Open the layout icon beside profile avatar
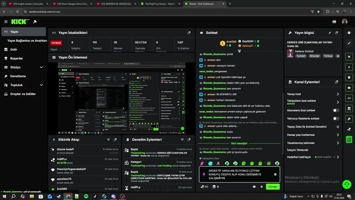 pos(334,22)
